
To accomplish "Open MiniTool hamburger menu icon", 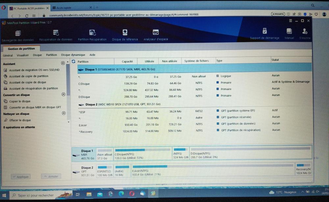I will pyautogui.click(x=291, y=21).
